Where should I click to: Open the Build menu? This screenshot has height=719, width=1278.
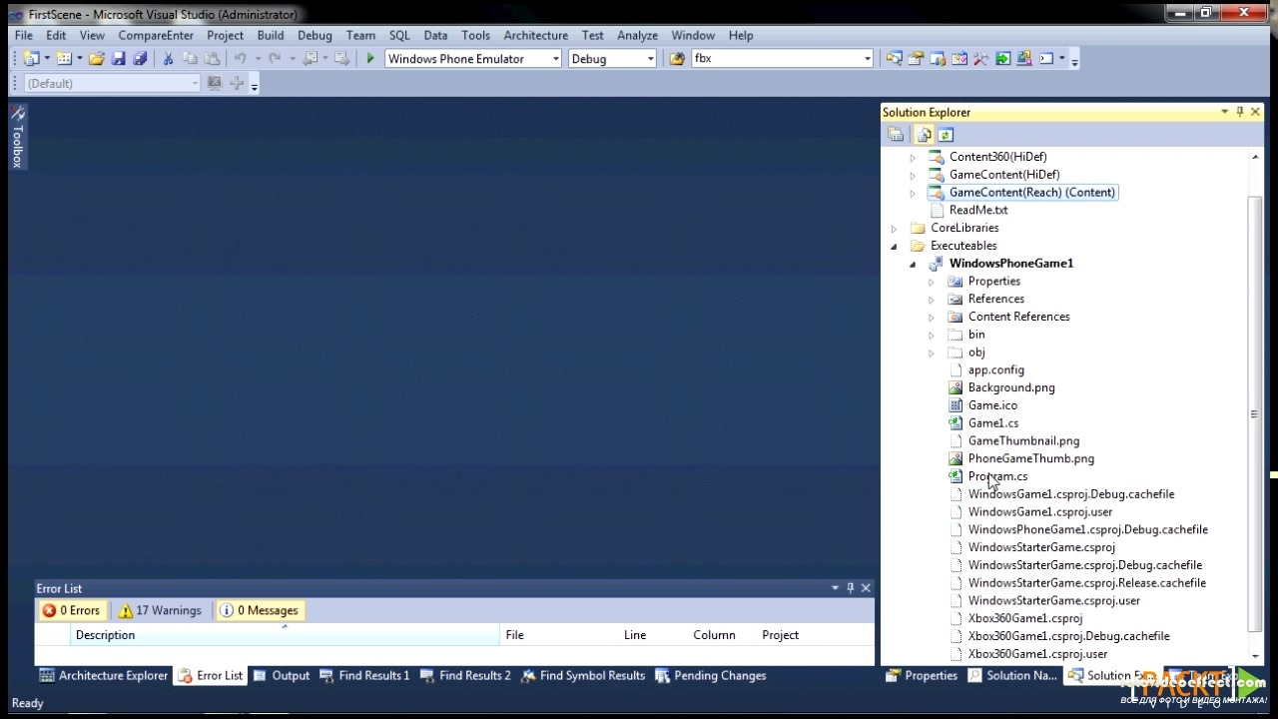point(271,35)
